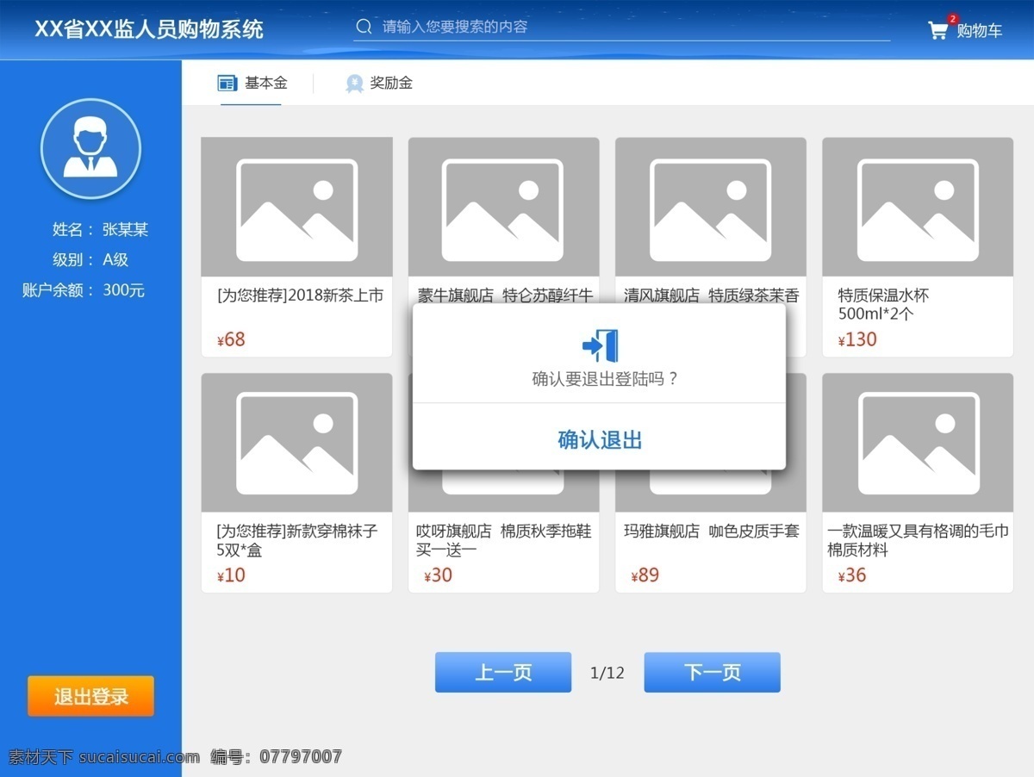Click the 1/12 page indicator
Screen dimensions: 1034x777
pos(607,673)
